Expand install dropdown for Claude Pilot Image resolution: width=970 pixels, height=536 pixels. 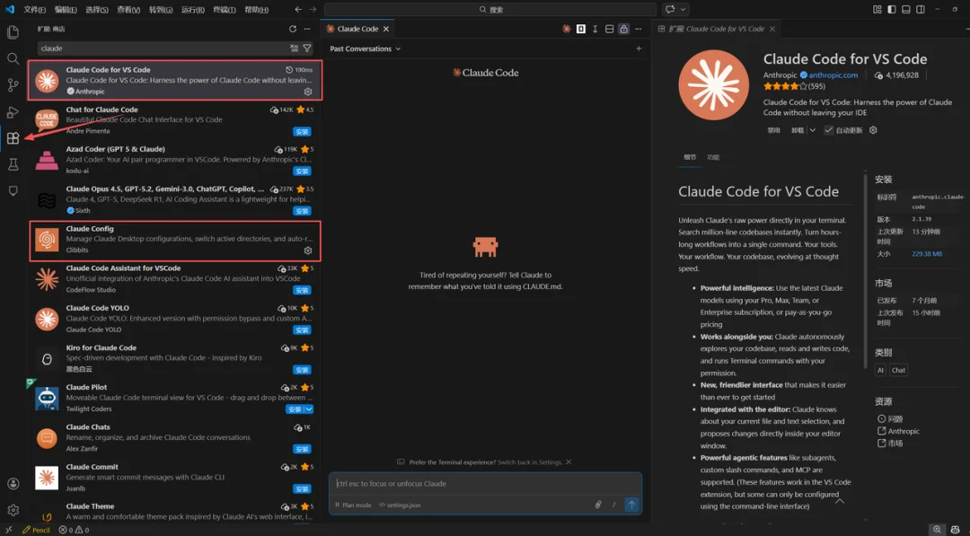click(x=308, y=409)
